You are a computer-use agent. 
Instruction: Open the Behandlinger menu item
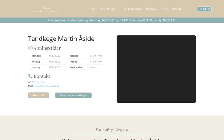click(107, 9)
